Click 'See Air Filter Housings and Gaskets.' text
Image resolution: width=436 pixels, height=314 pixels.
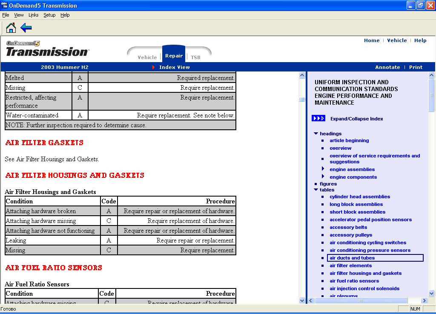(x=52, y=159)
